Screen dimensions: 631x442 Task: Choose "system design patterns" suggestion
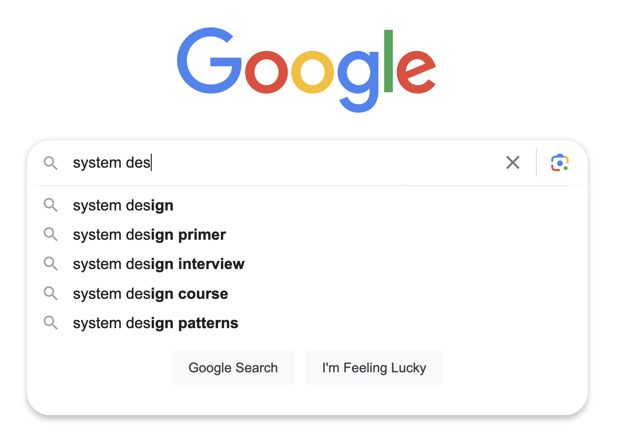(x=307, y=322)
